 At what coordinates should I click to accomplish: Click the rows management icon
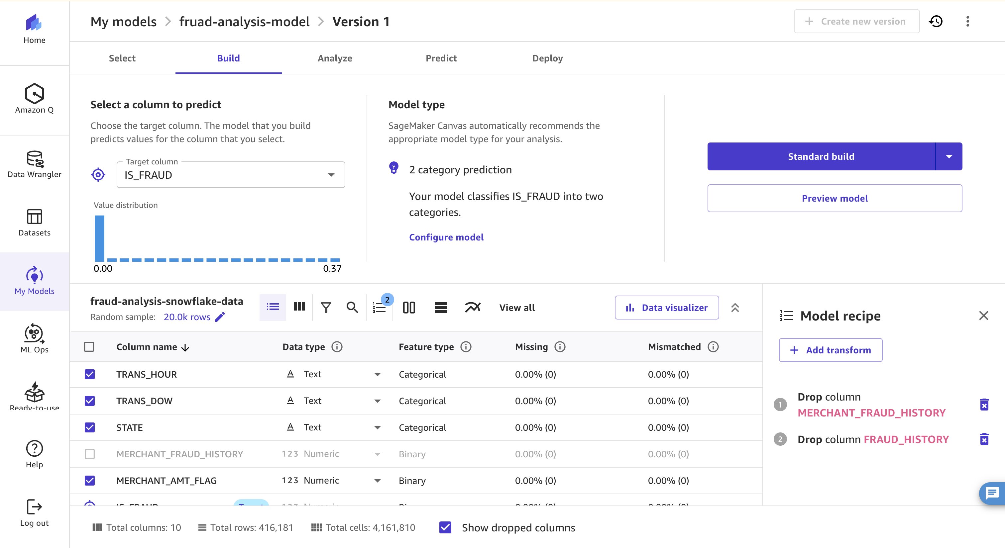pyautogui.click(x=441, y=308)
